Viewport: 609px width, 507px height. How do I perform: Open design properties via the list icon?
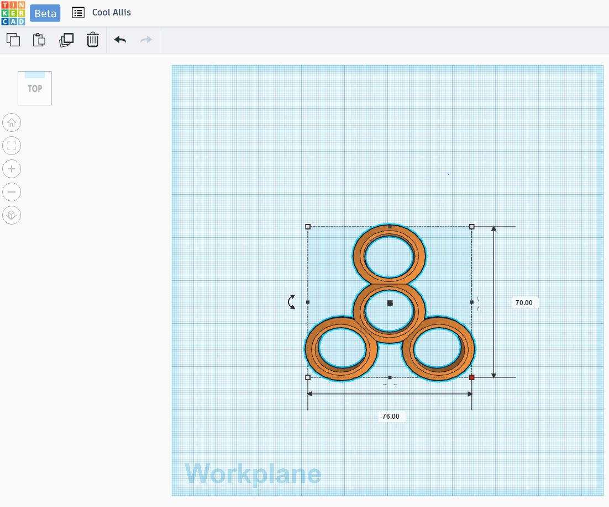coord(78,12)
